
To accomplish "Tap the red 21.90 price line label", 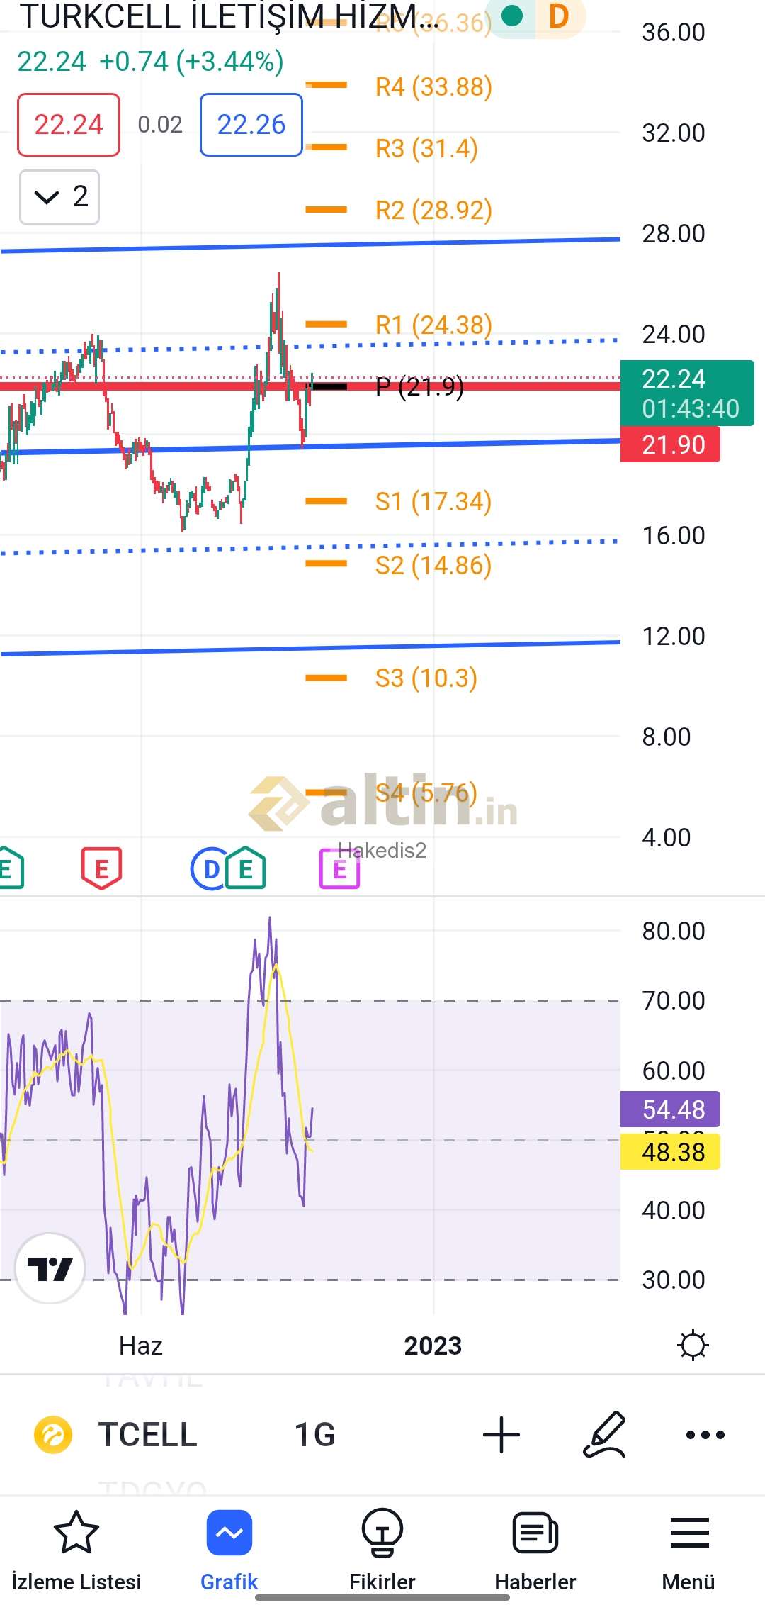I will click(x=670, y=444).
